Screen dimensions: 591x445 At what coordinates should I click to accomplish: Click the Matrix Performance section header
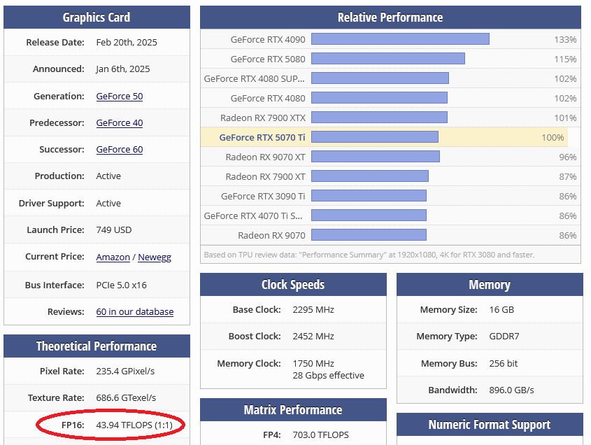tap(293, 410)
